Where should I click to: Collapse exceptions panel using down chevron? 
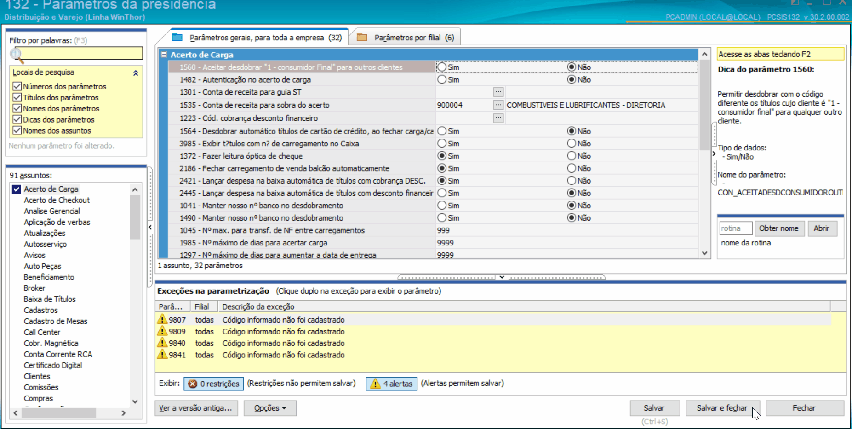tap(502, 277)
